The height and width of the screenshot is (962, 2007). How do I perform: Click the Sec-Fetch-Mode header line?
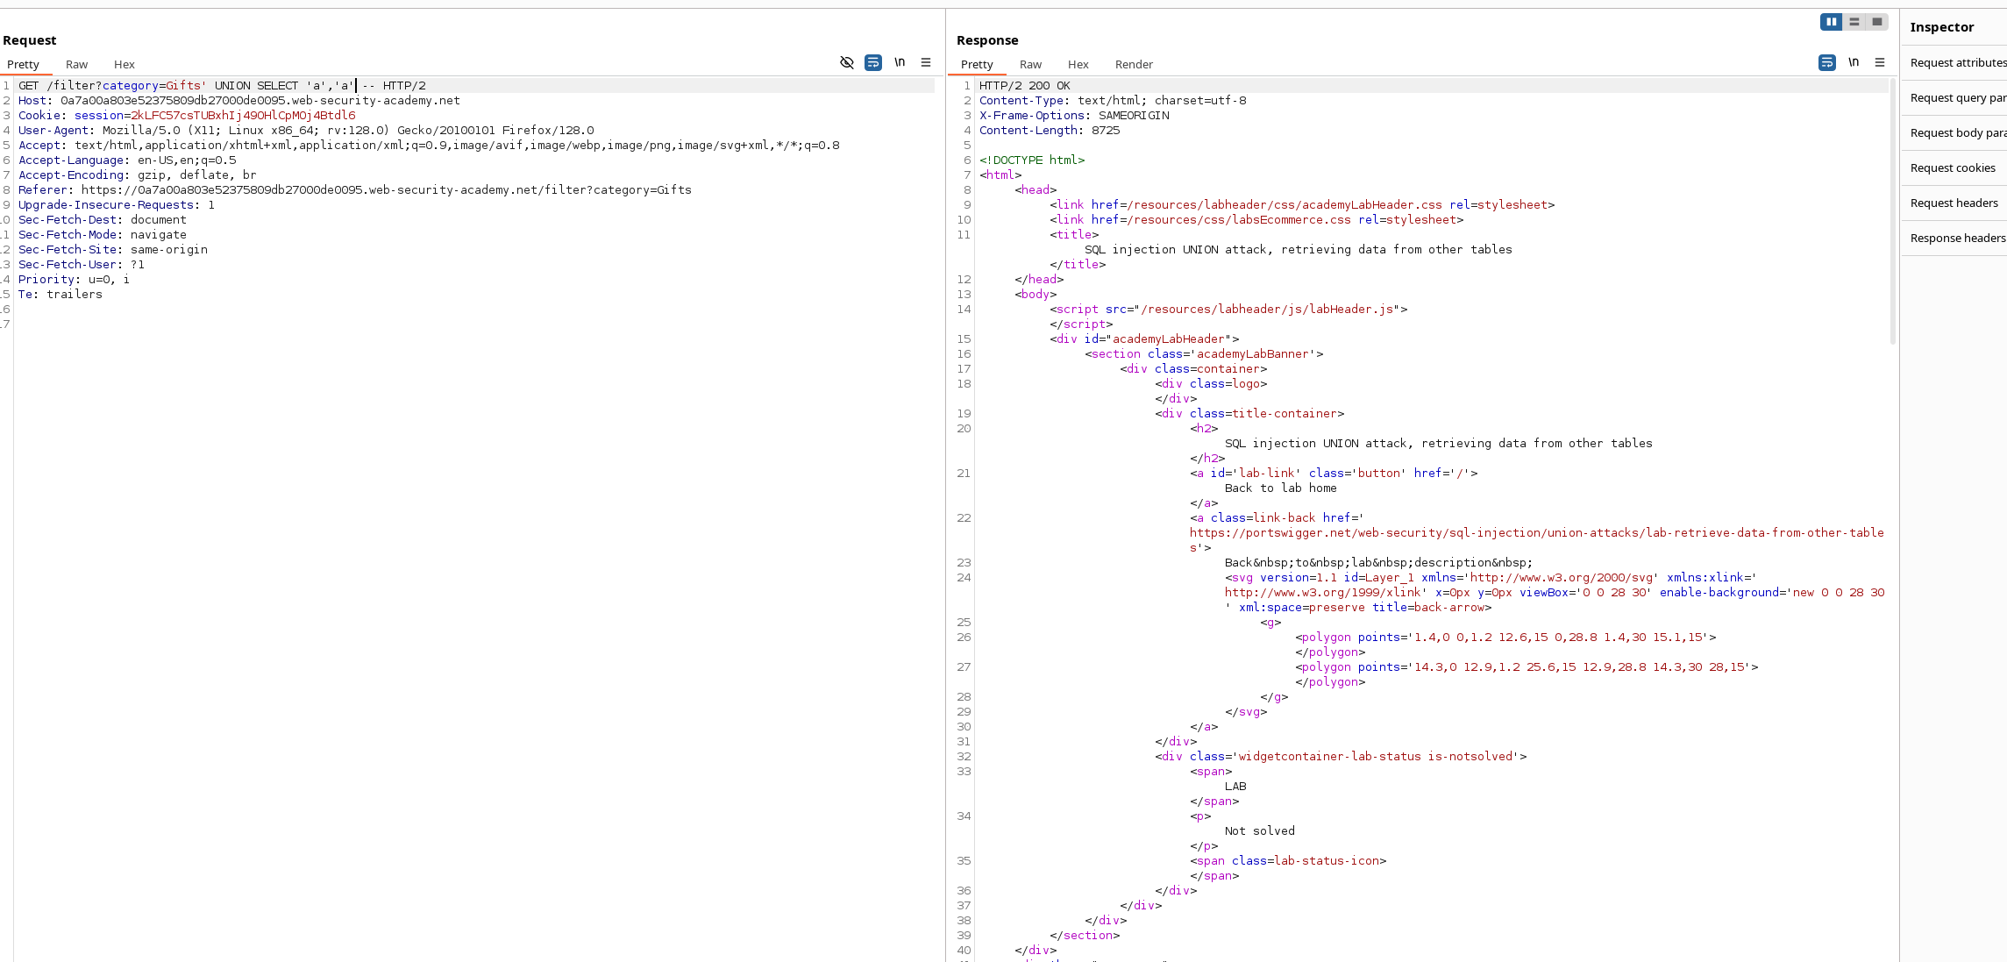(x=103, y=234)
